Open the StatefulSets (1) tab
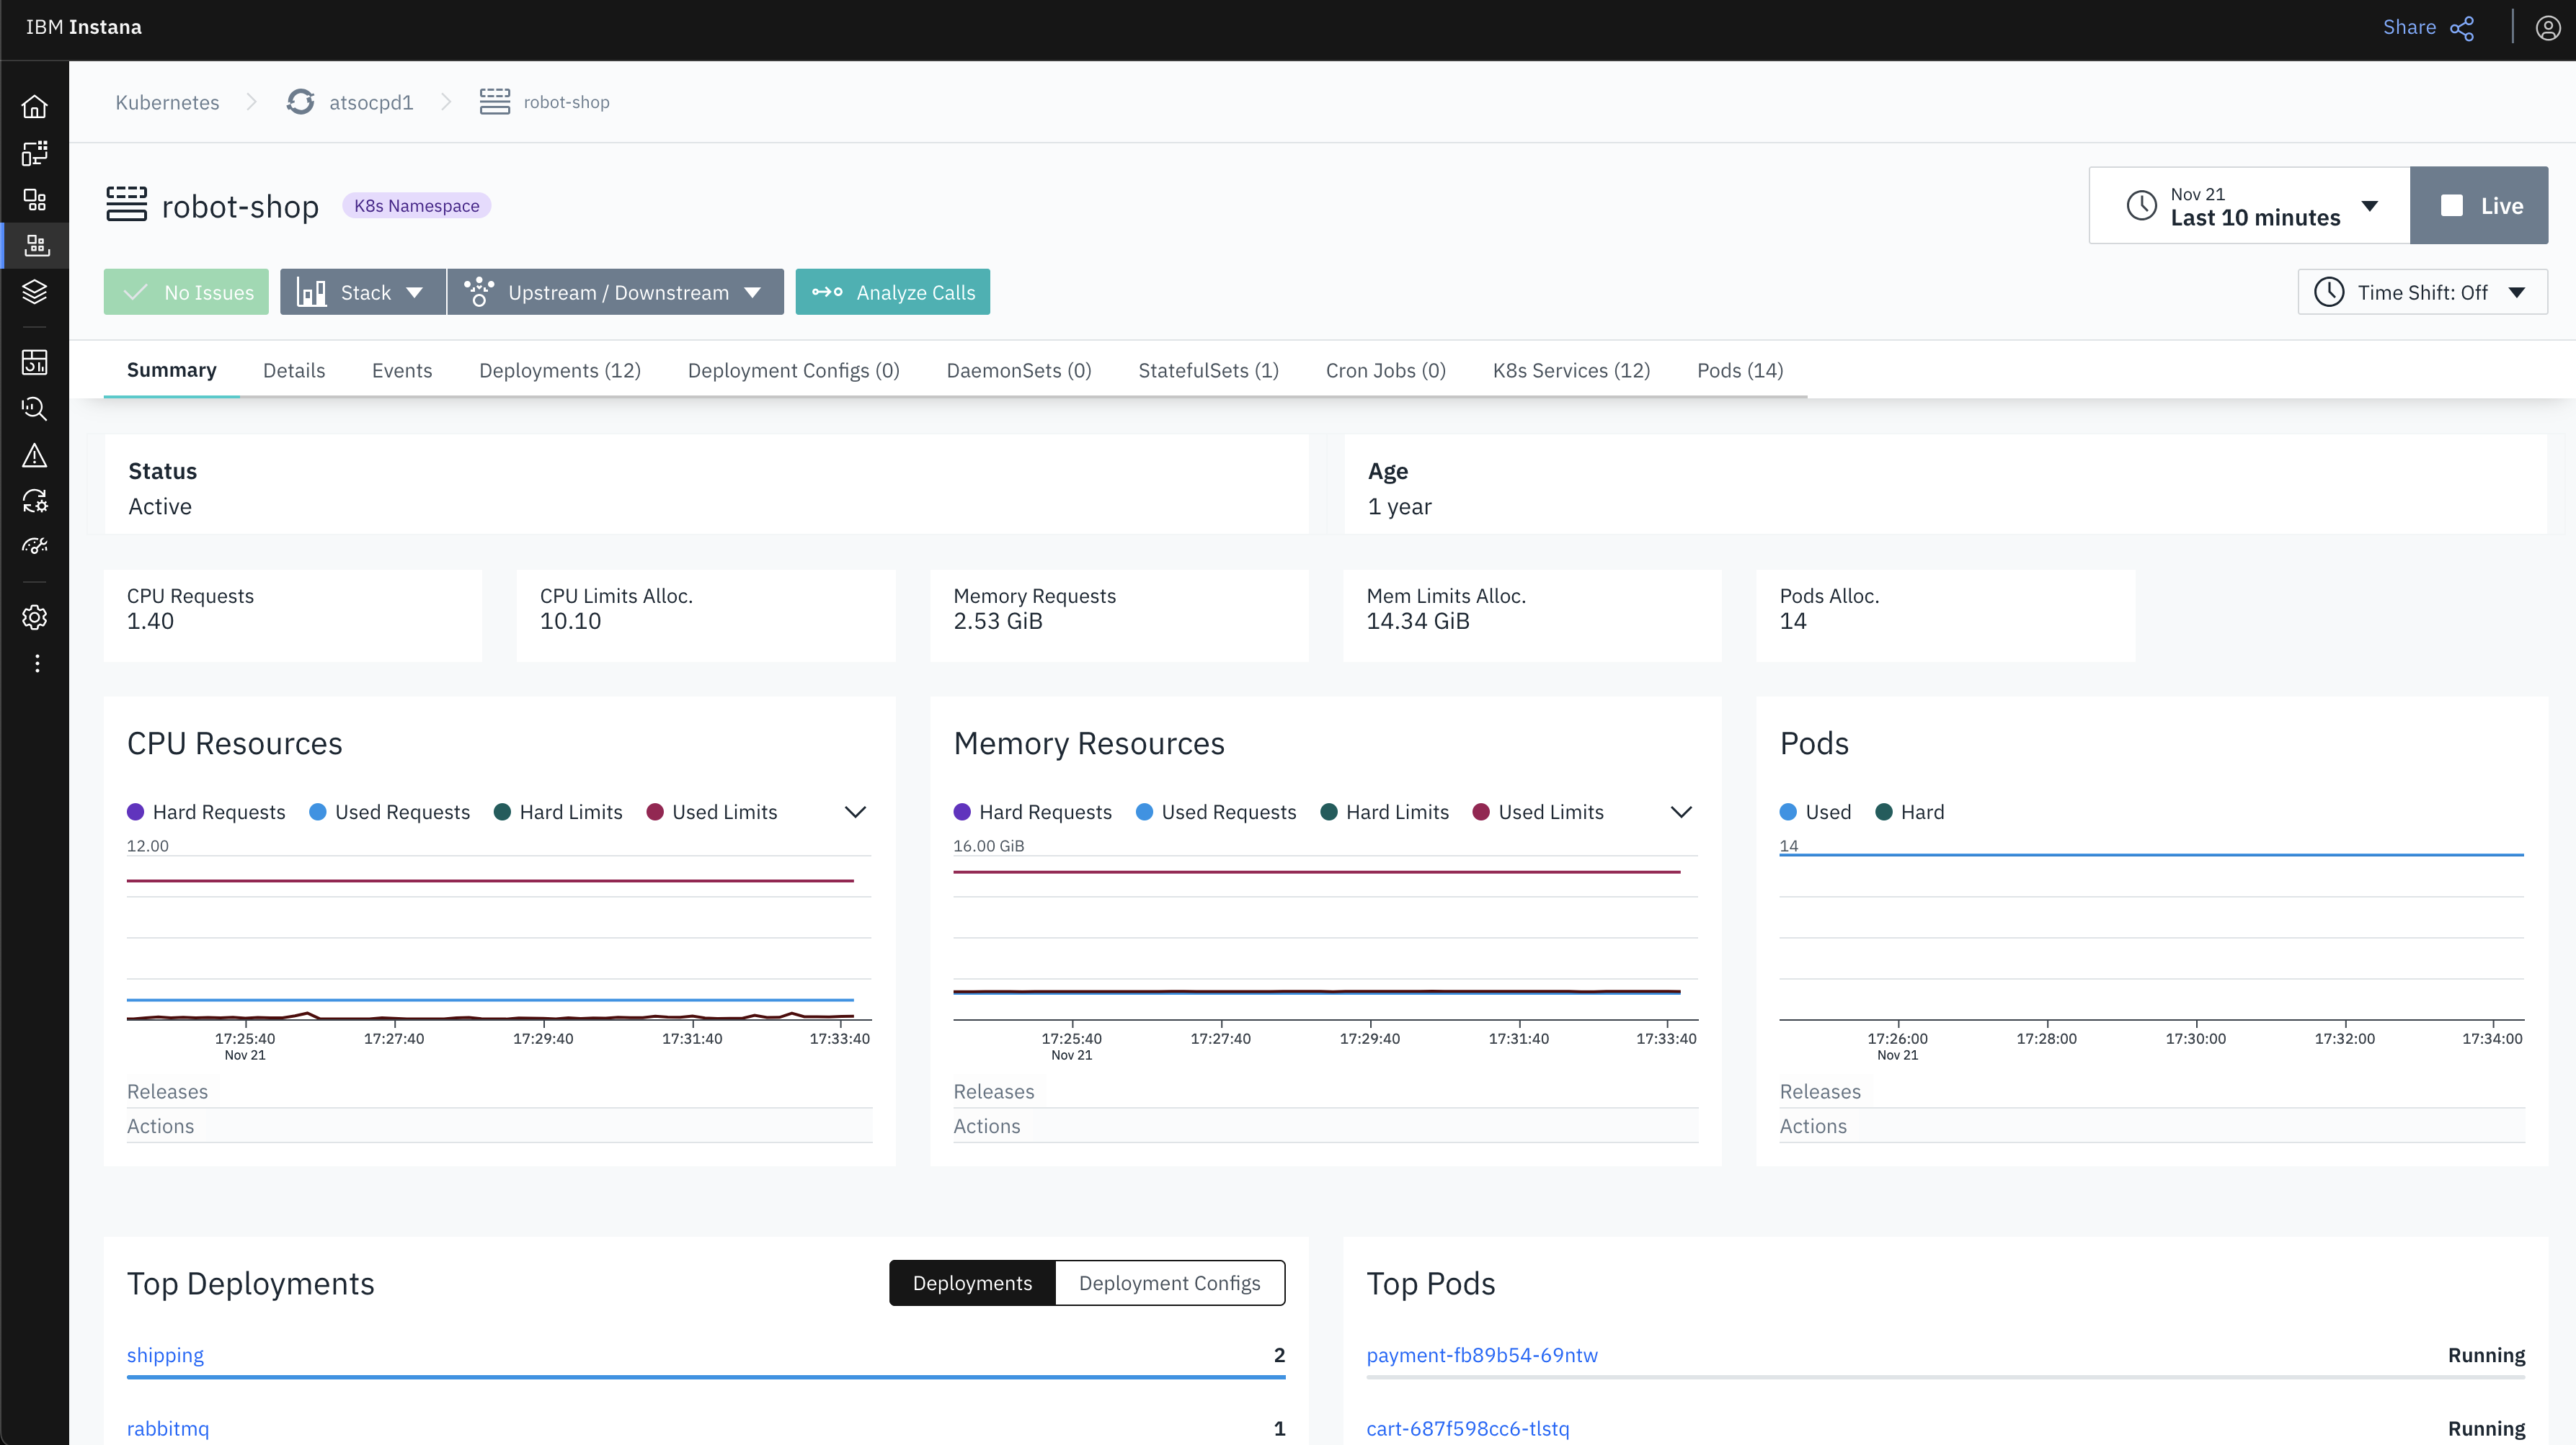Screen dimensions: 2576x1445 click(x=1208, y=370)
